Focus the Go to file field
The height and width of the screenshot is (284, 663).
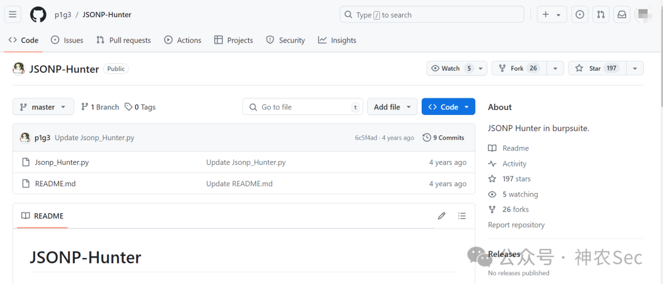click(303, 107)
